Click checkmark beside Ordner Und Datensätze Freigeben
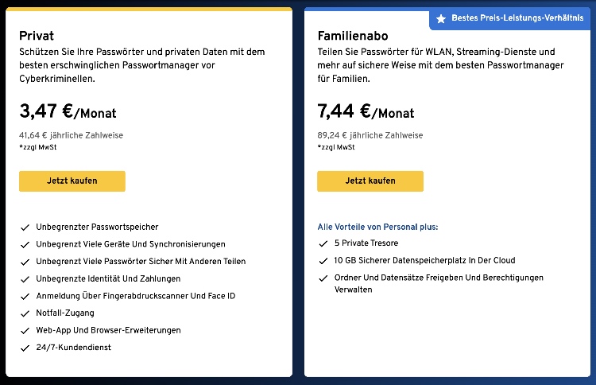The image size is (596, 385). pos(323,278)
